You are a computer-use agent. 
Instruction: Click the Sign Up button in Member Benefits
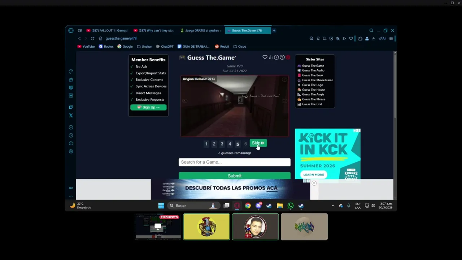point(148,107)
